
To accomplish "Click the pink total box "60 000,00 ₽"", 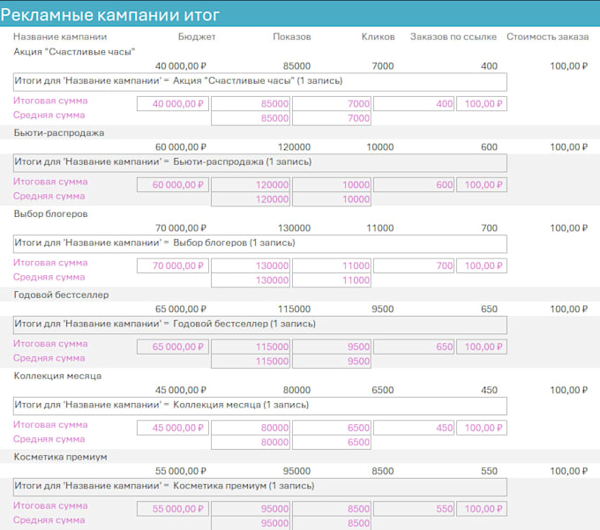I will click(x=173, y=184).
